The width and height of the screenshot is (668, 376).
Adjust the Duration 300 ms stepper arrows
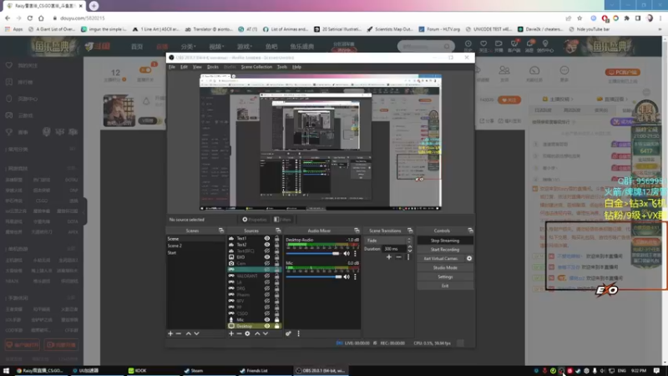coord(410,248)
